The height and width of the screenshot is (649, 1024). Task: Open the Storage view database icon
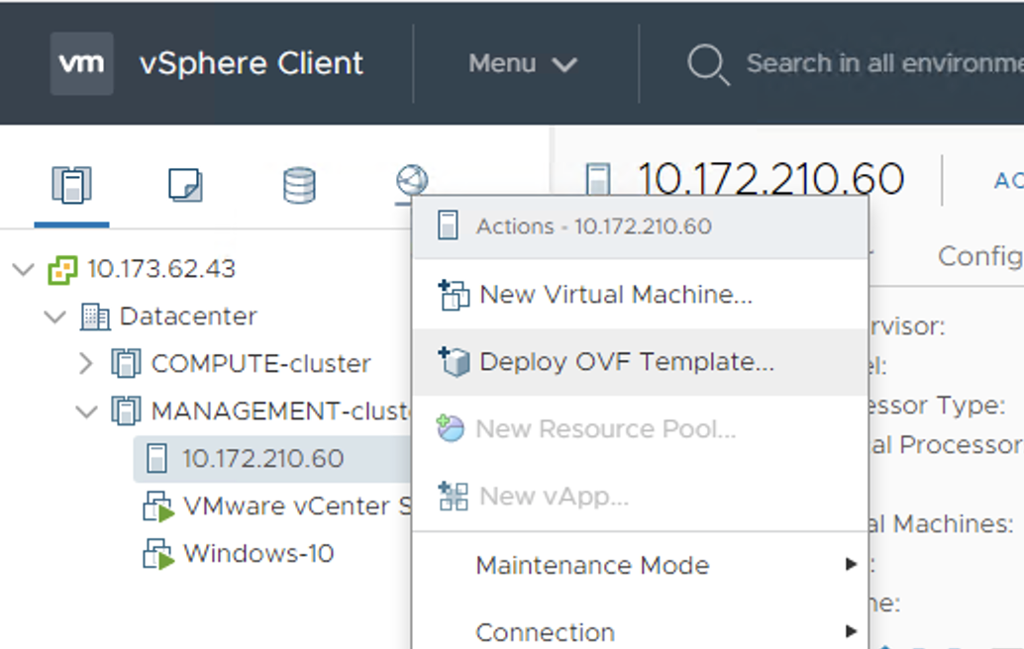[x=300, y=185]
